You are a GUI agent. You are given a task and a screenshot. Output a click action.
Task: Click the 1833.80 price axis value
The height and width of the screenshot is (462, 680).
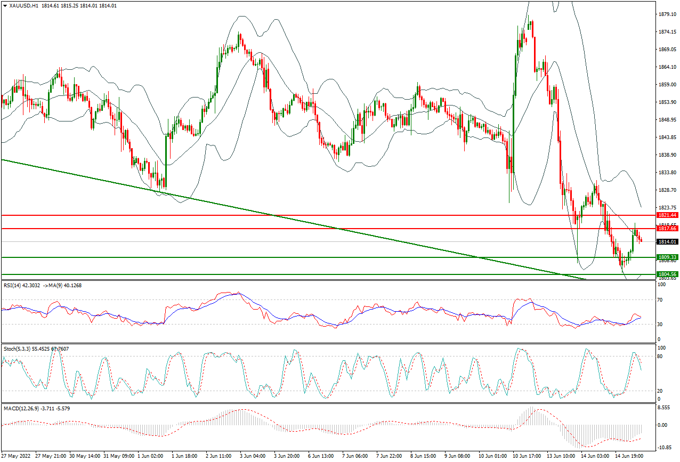click(x=667, y=173)
